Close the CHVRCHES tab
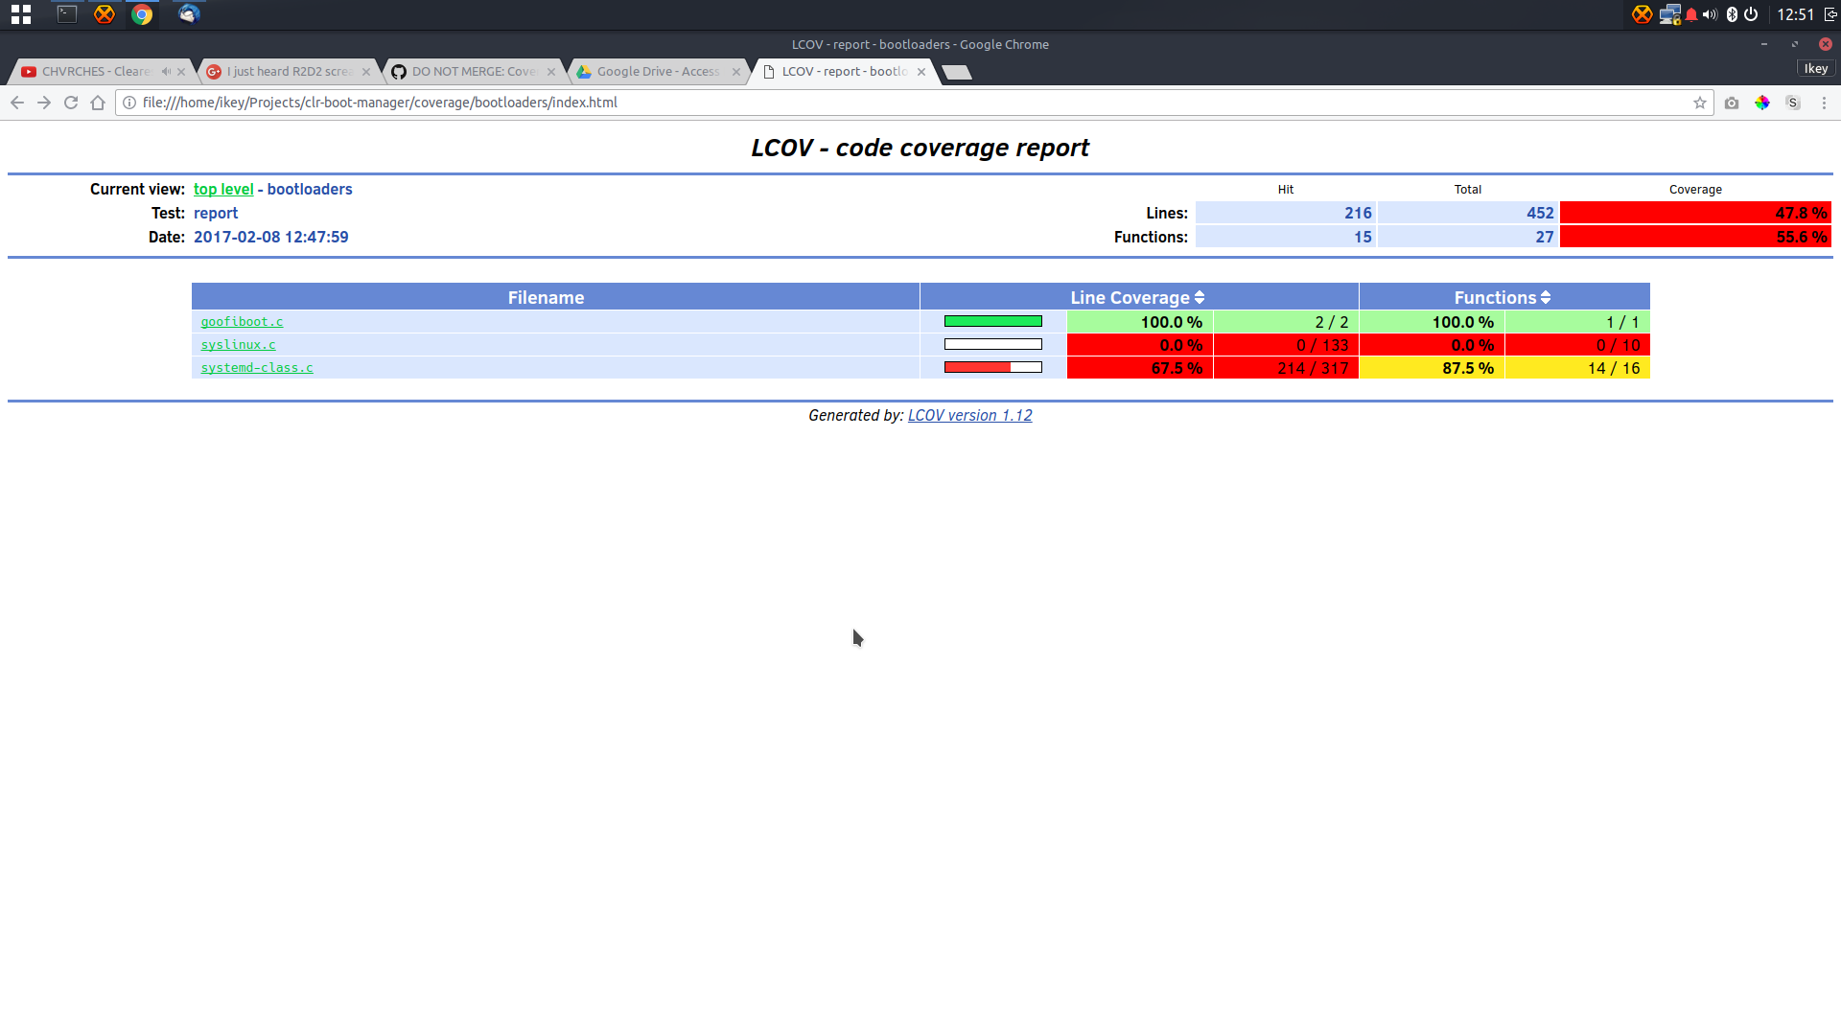This screenshot has width=1841, height=1035. point(181,72)
